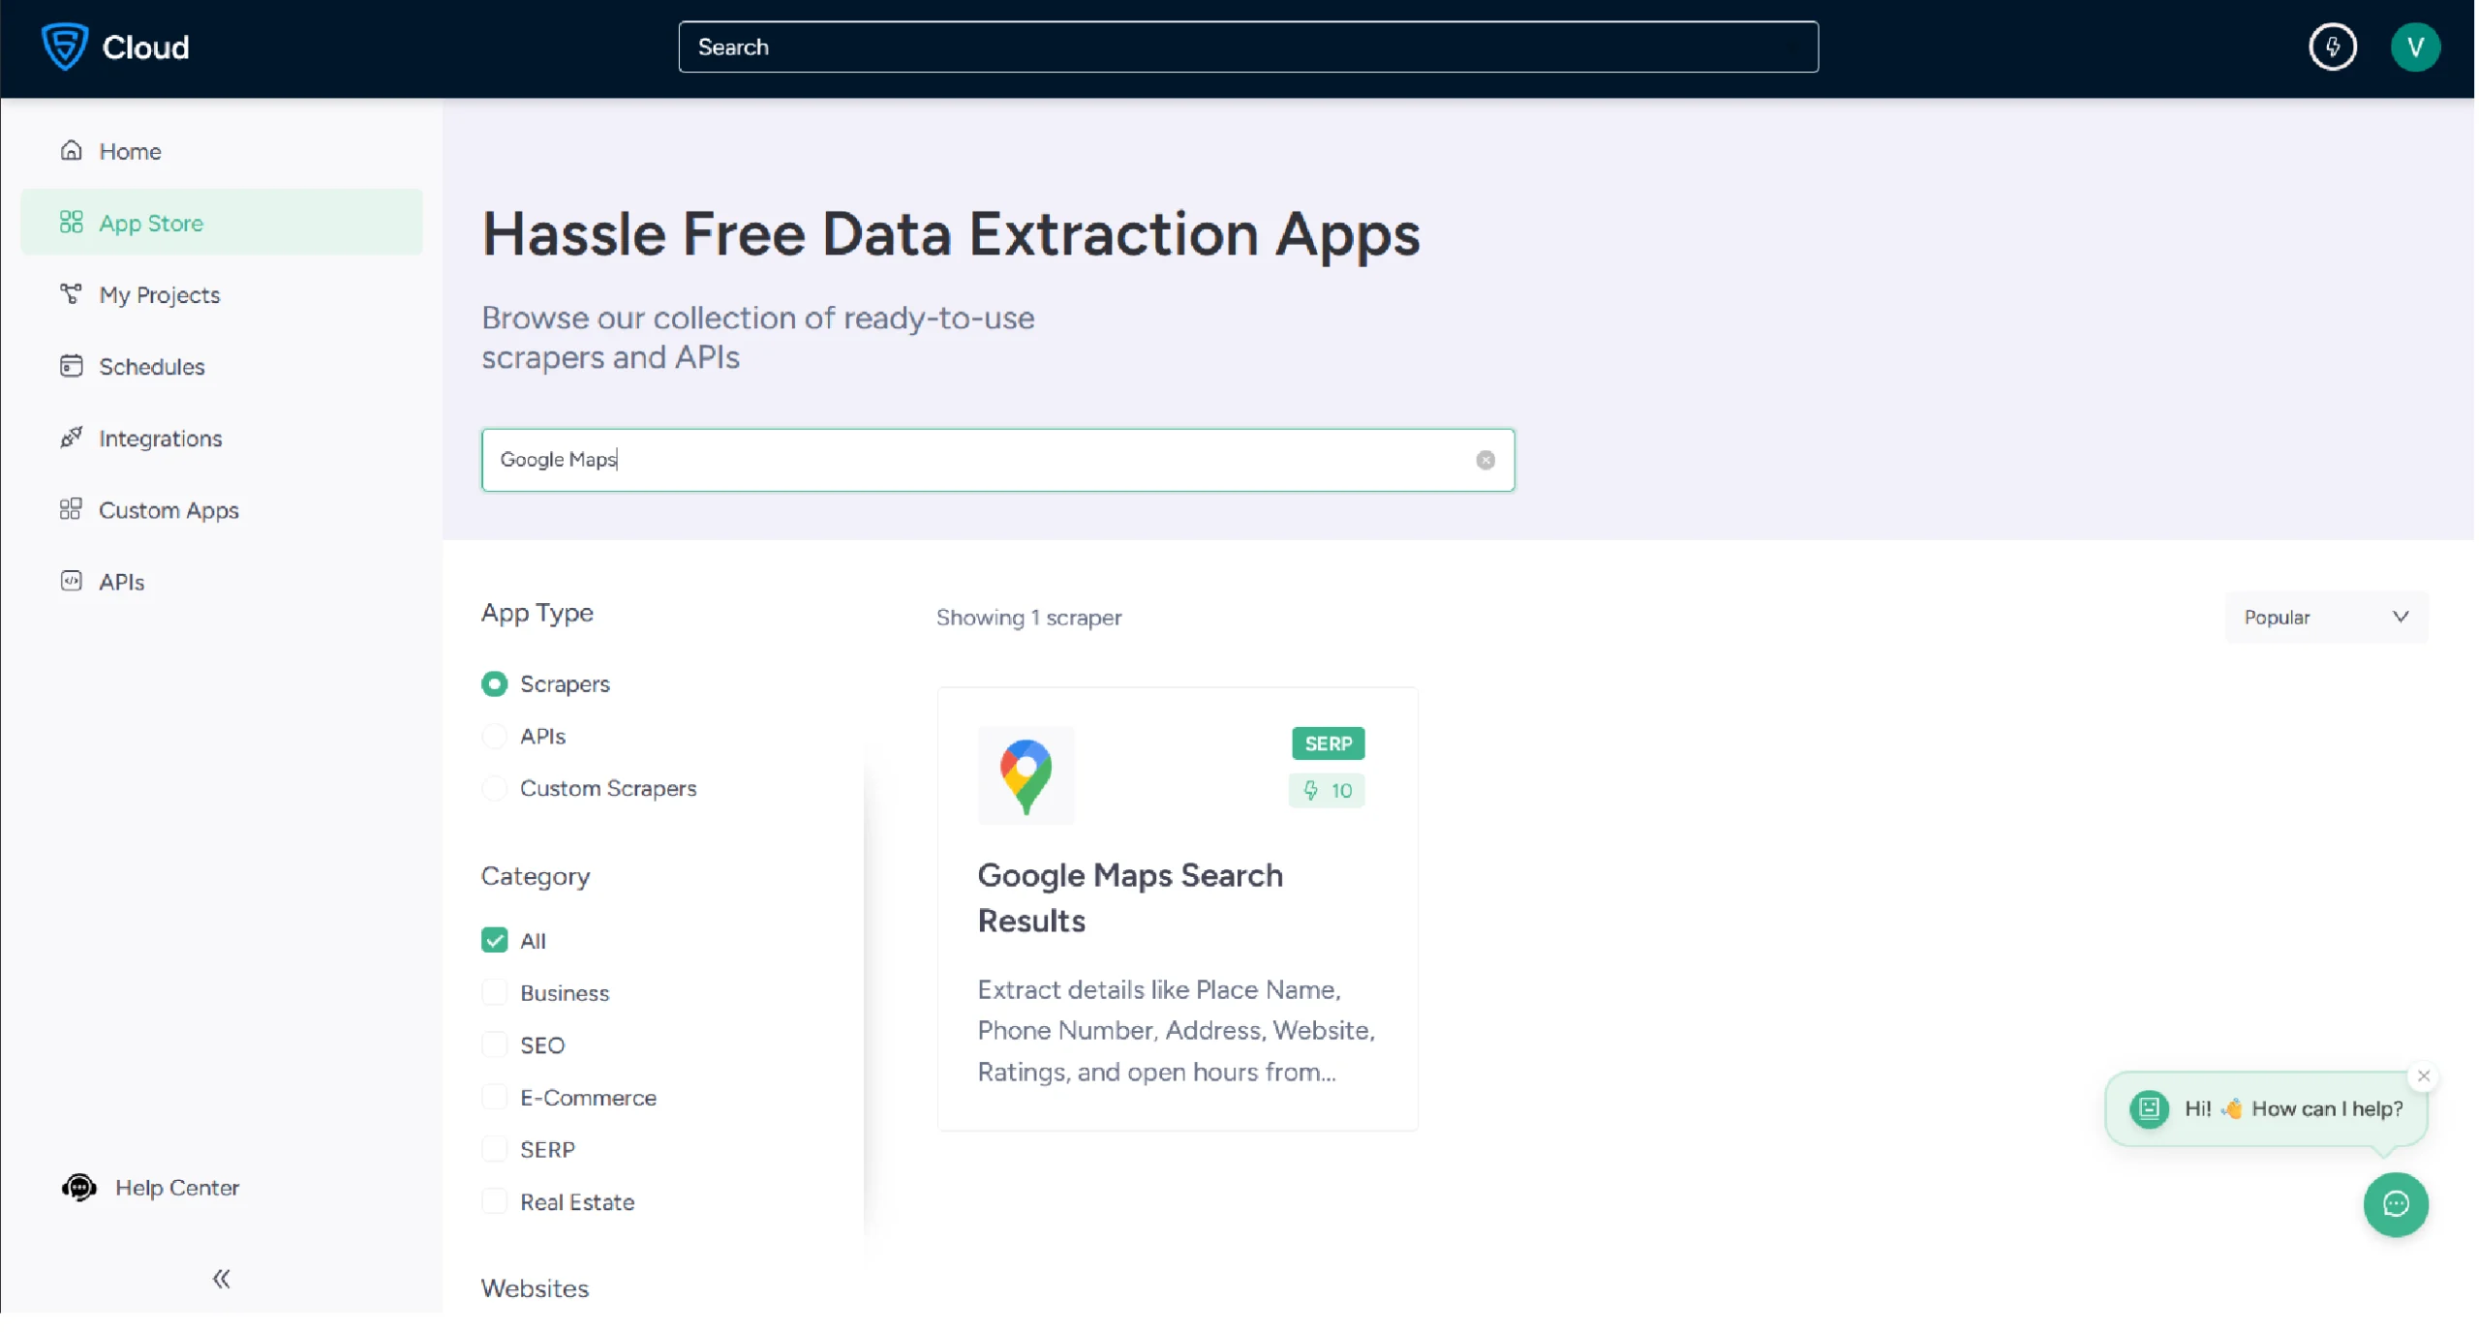Go to Home in sidebar
Image resolution: width=2479 pixels, height=1332 pixels.
[x=222, y=151]
